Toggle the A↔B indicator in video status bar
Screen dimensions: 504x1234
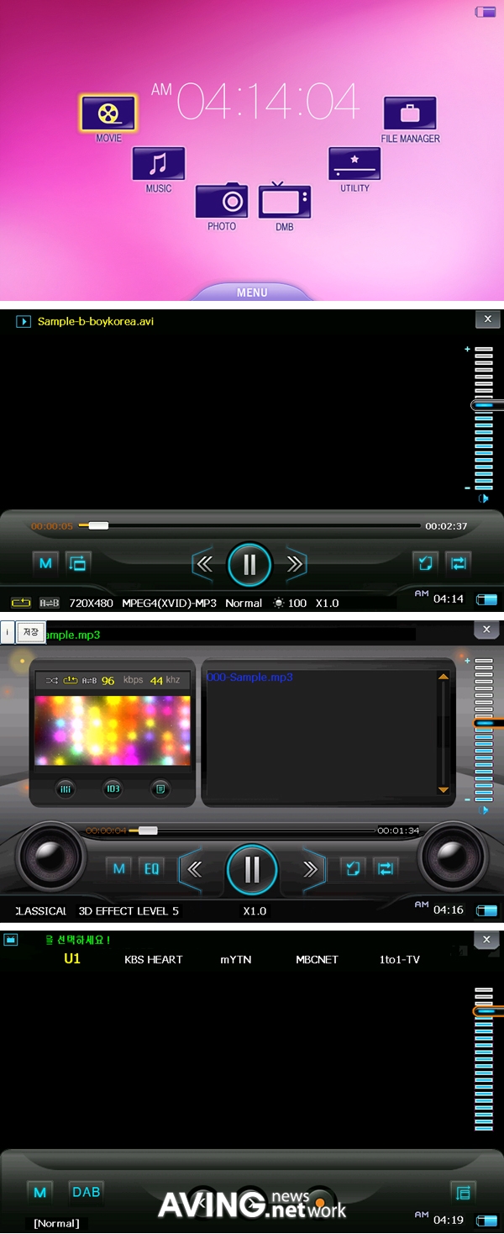[x=50, y=603]
